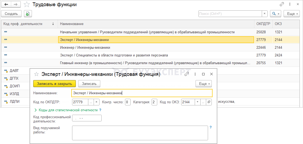Click into the Вид поручаемой работы text area
This screenshot has width=303, height=144.
pos(140,133)
